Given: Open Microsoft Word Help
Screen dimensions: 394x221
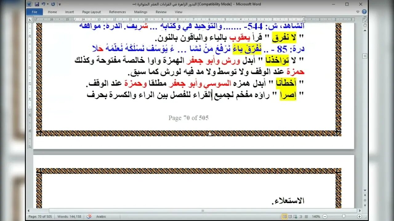Looking at the screenshot, I should coord(364,12).
